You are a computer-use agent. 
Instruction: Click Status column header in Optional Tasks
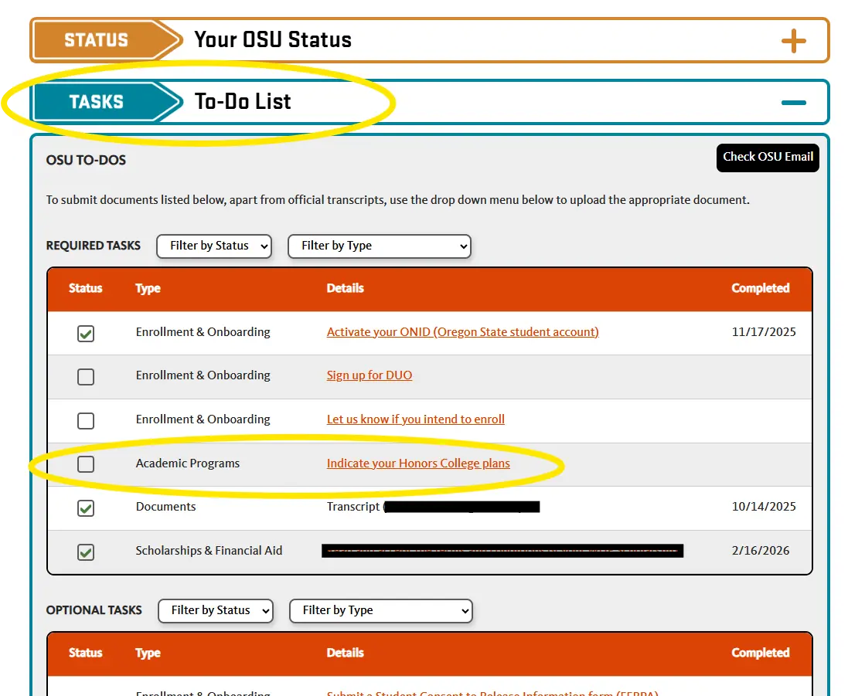pyautogui.click(x=86, y=653)
